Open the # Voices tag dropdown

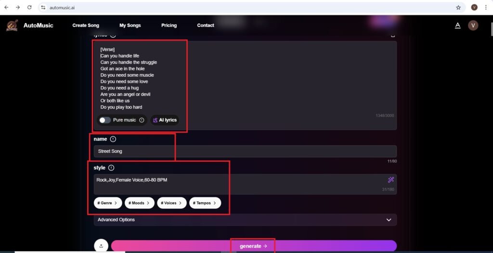(172, 203)
